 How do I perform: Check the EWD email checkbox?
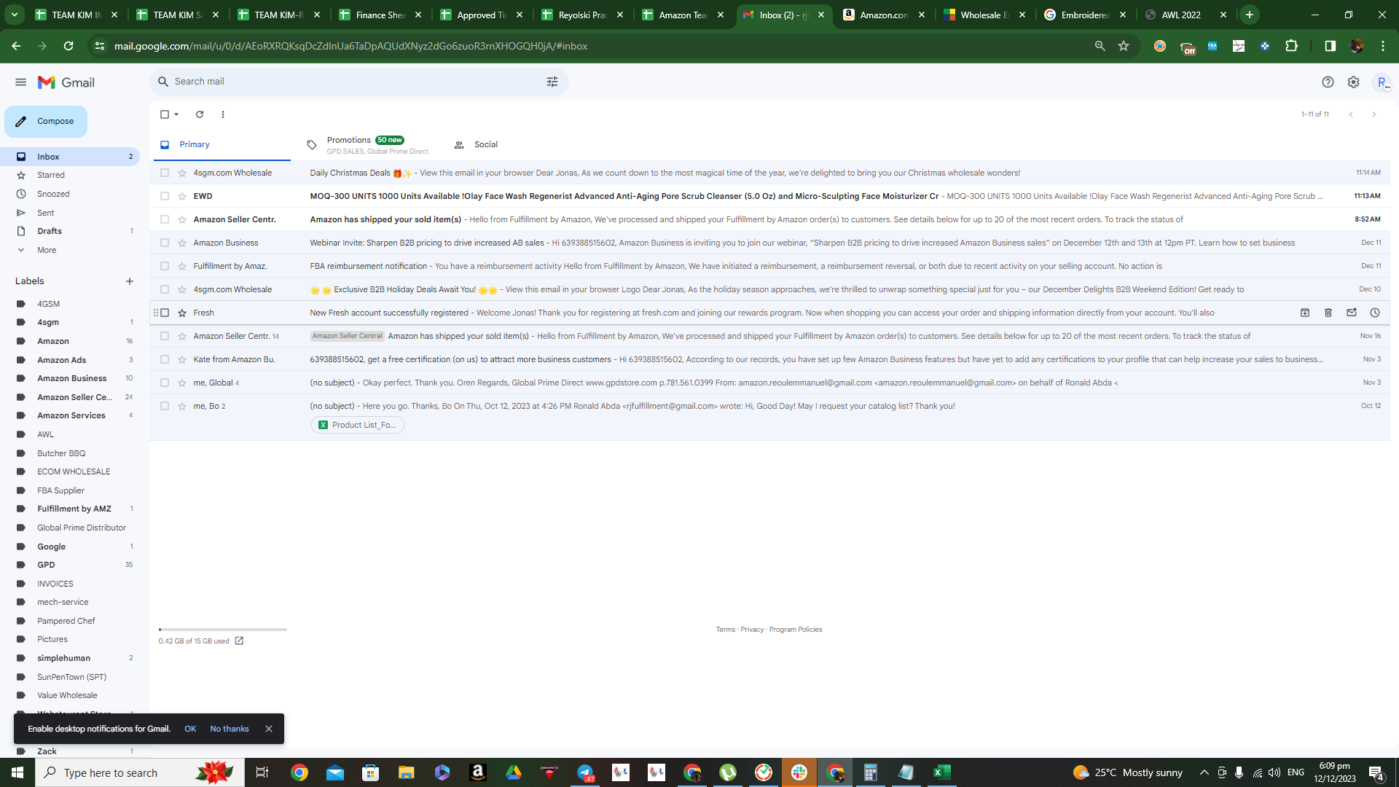pos(165,196)
